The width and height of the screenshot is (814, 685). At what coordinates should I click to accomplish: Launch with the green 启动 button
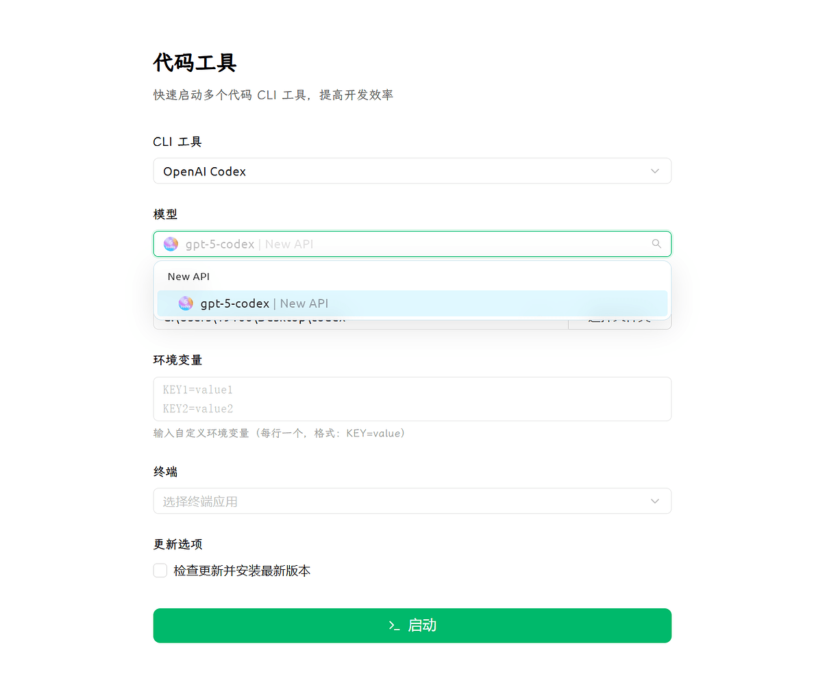click(412, 625)
